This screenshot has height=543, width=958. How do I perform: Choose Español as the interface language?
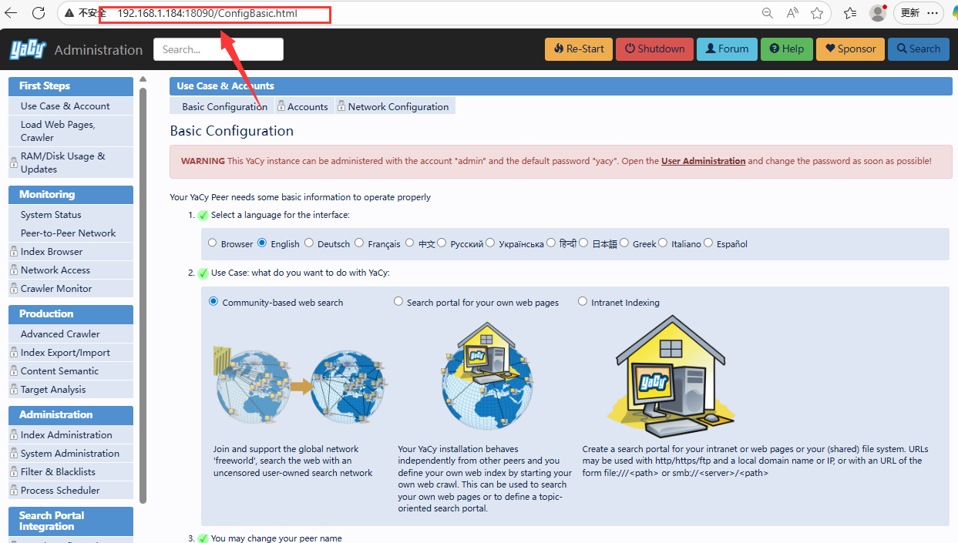[x=708, y=243]
